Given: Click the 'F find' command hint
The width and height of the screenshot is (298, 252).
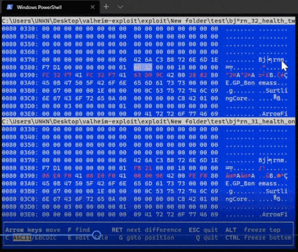Looking at the screenshot, I should 79,230.
